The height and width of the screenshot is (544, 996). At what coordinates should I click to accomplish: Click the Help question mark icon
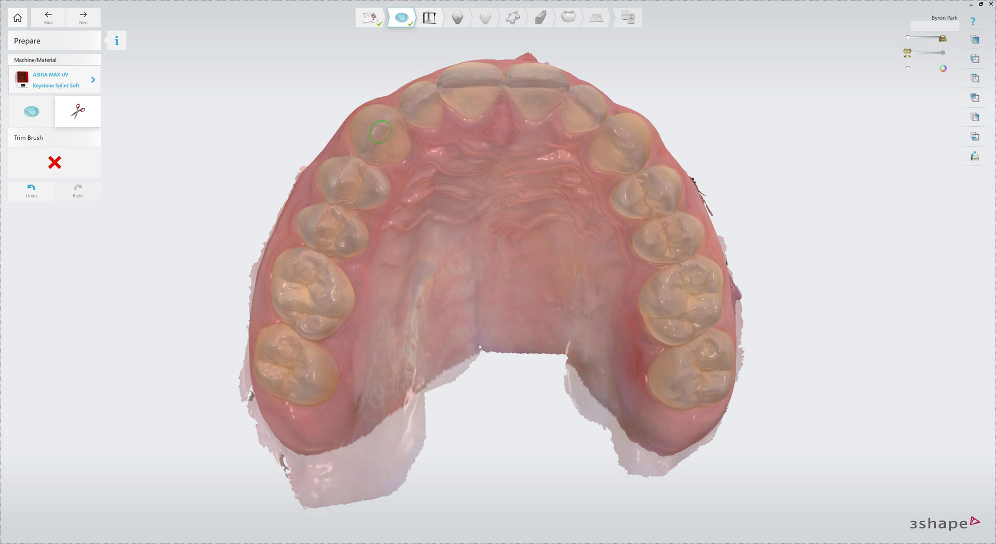pyautogui.click(x=973, y=21)
